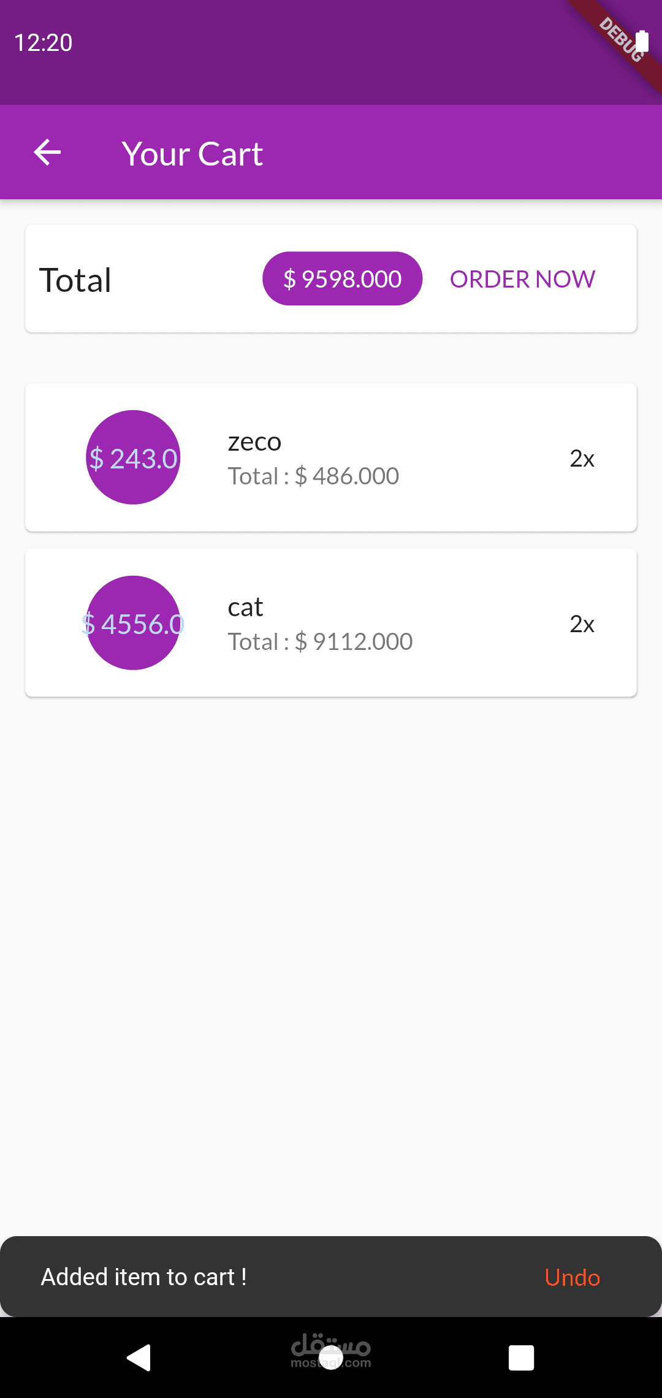Tap the 2x quantity on zeco
Image resolution: width=662 pixels, height=1398 pixels.
pyautogui.click(x=582, y=459)
